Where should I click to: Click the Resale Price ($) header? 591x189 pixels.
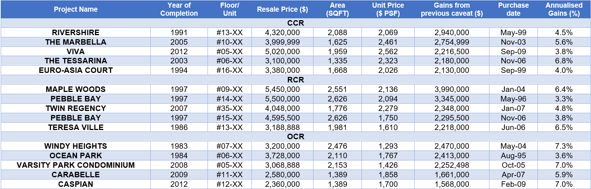pyautogui.click(x=282, y=9)
